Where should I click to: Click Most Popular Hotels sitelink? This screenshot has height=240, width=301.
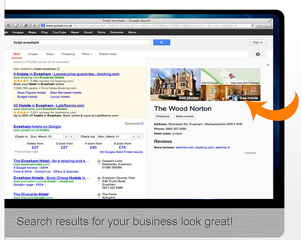pos(31,93)
